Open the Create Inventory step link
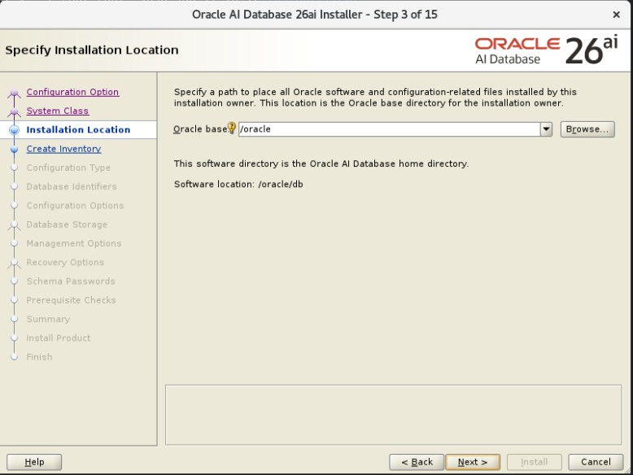This screenshot has height=475, width=633. pyautogui.click(x=63, y=149)
